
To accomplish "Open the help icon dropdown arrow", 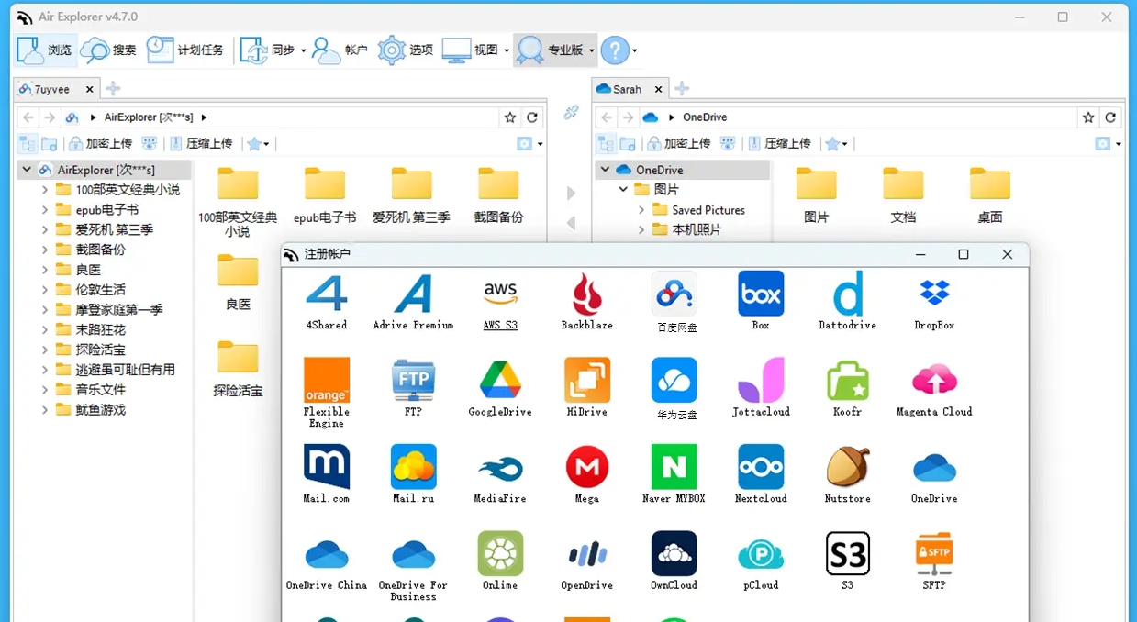I will [x=634, y=50].
